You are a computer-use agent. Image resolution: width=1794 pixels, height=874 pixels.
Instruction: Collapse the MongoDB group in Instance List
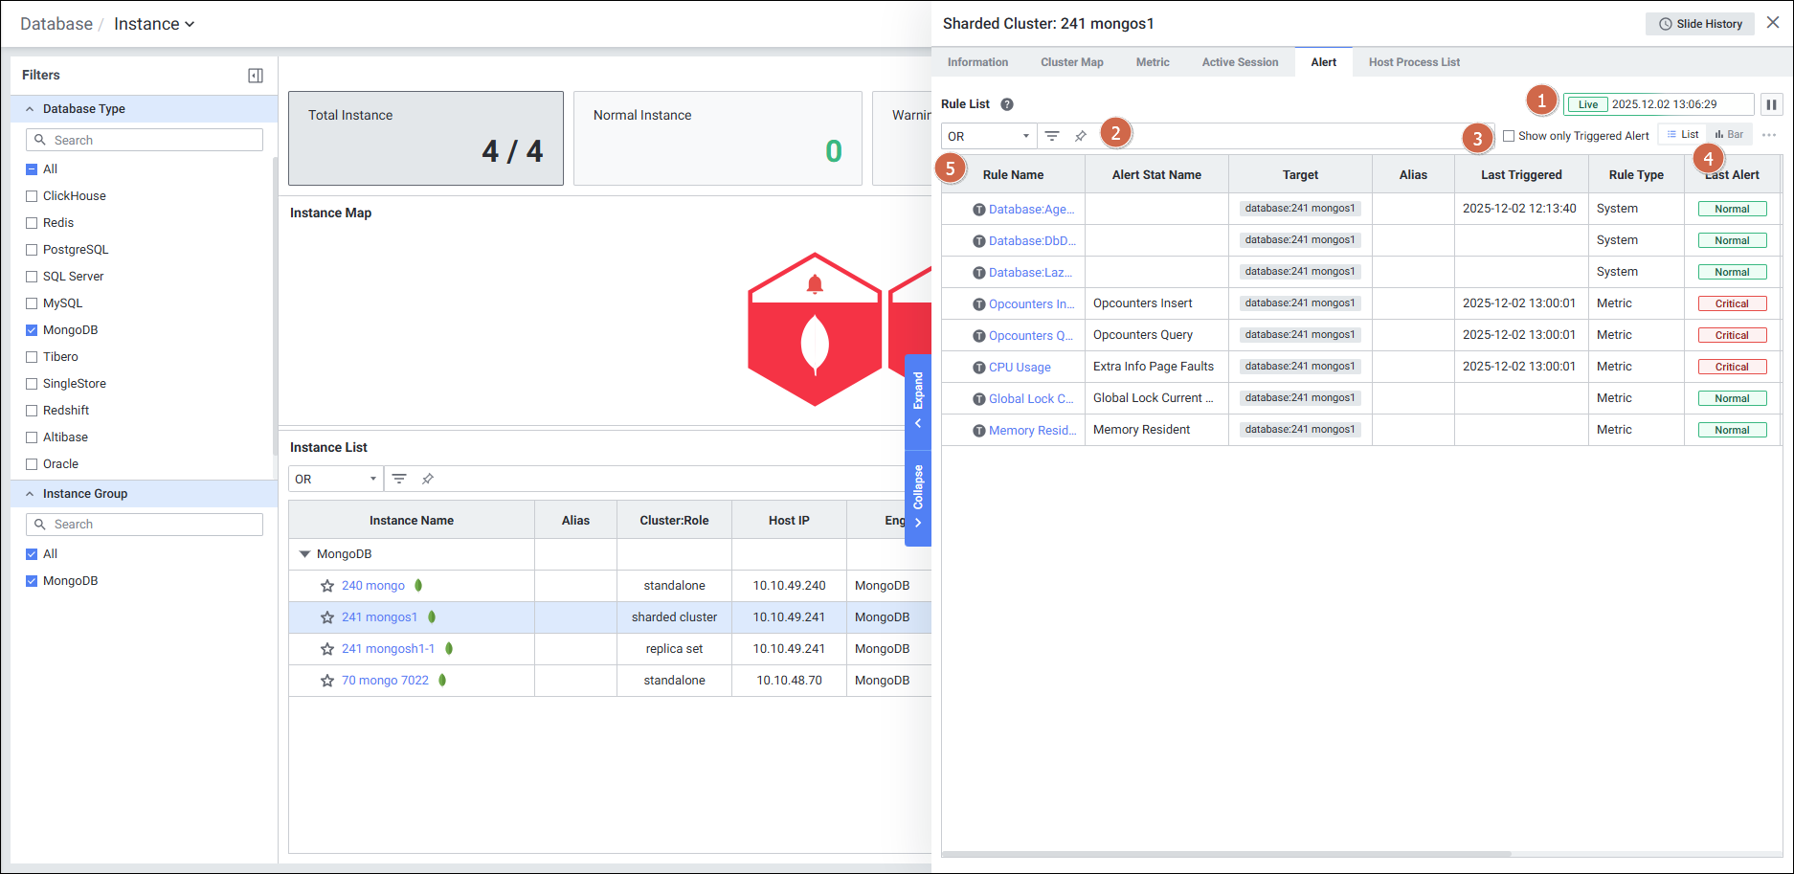tap(305, 554)
